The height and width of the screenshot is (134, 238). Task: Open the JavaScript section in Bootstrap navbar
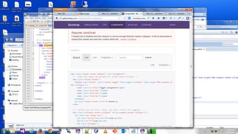click(132, 25)
